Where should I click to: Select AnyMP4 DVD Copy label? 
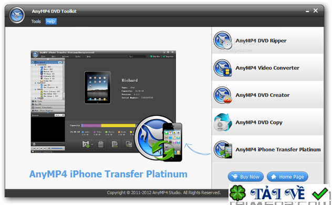pos(259,122)
